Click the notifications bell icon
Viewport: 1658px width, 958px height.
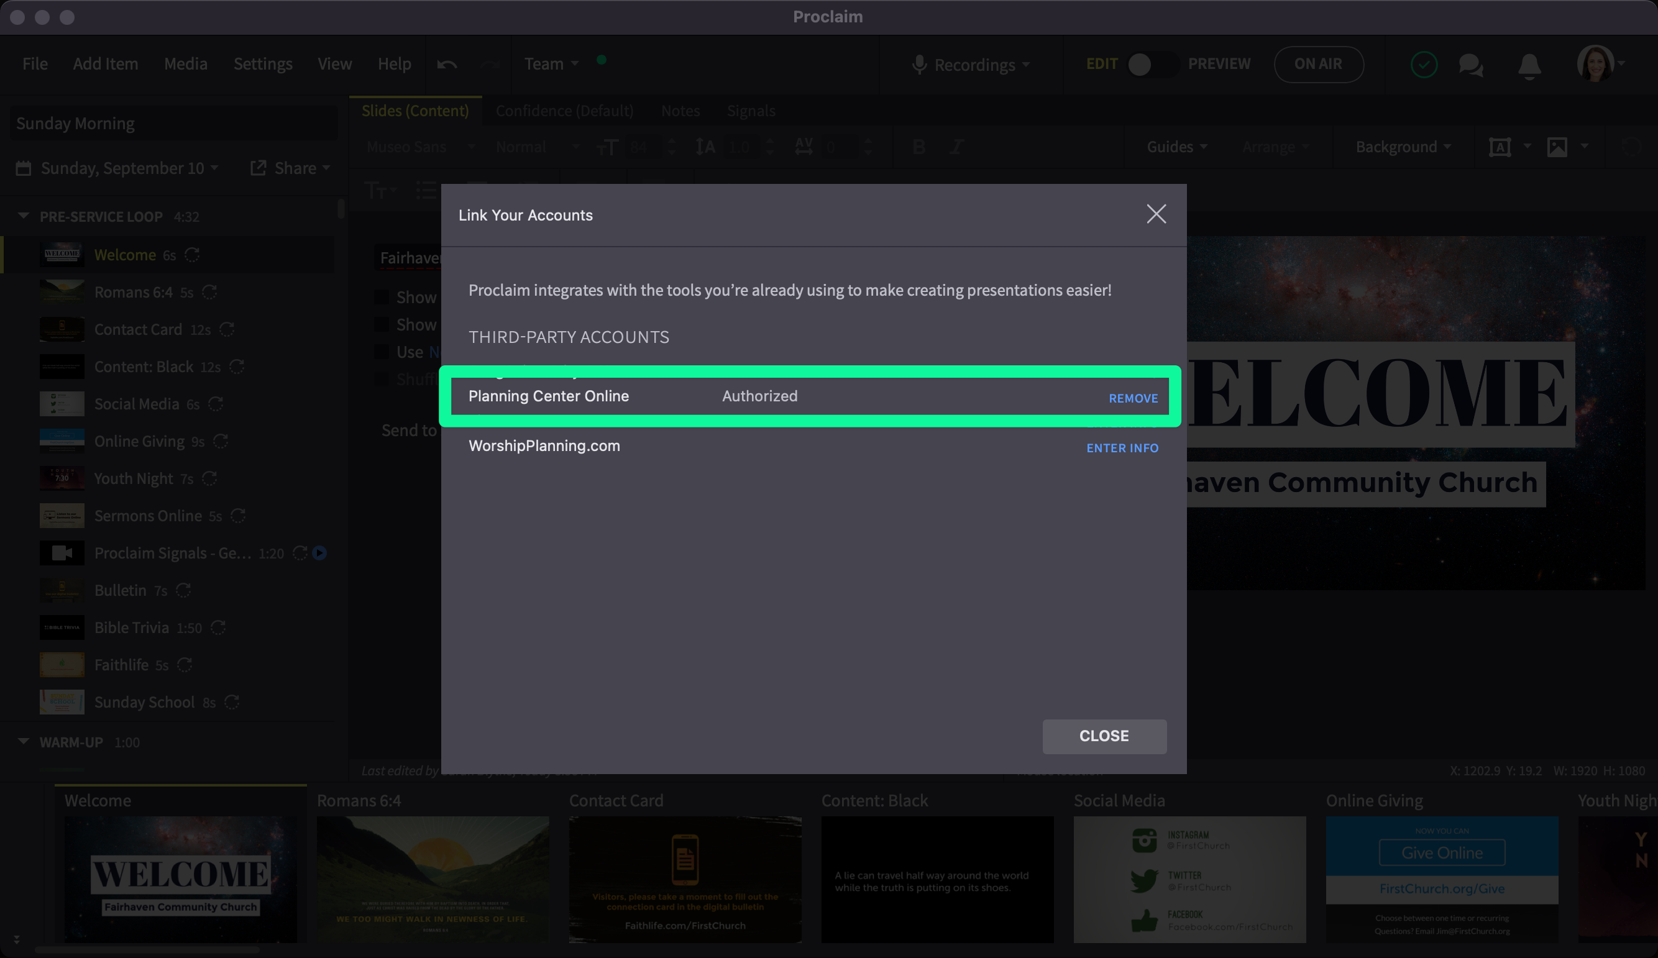click(x=1529, y=65)
